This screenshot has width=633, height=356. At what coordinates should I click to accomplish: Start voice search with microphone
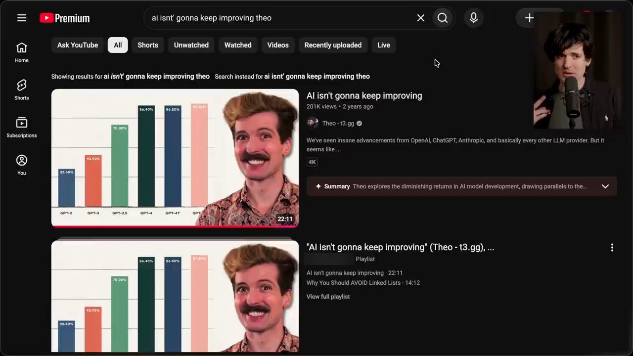coord(474,18)
